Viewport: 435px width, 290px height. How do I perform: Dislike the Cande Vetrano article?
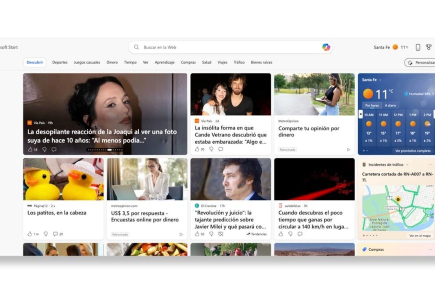pos(211,149)
